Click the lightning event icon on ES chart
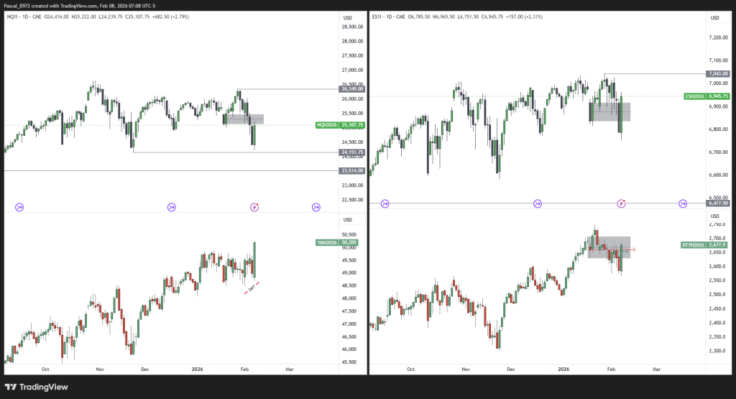This screenshot has height=399, width=736. pos(622,204)
